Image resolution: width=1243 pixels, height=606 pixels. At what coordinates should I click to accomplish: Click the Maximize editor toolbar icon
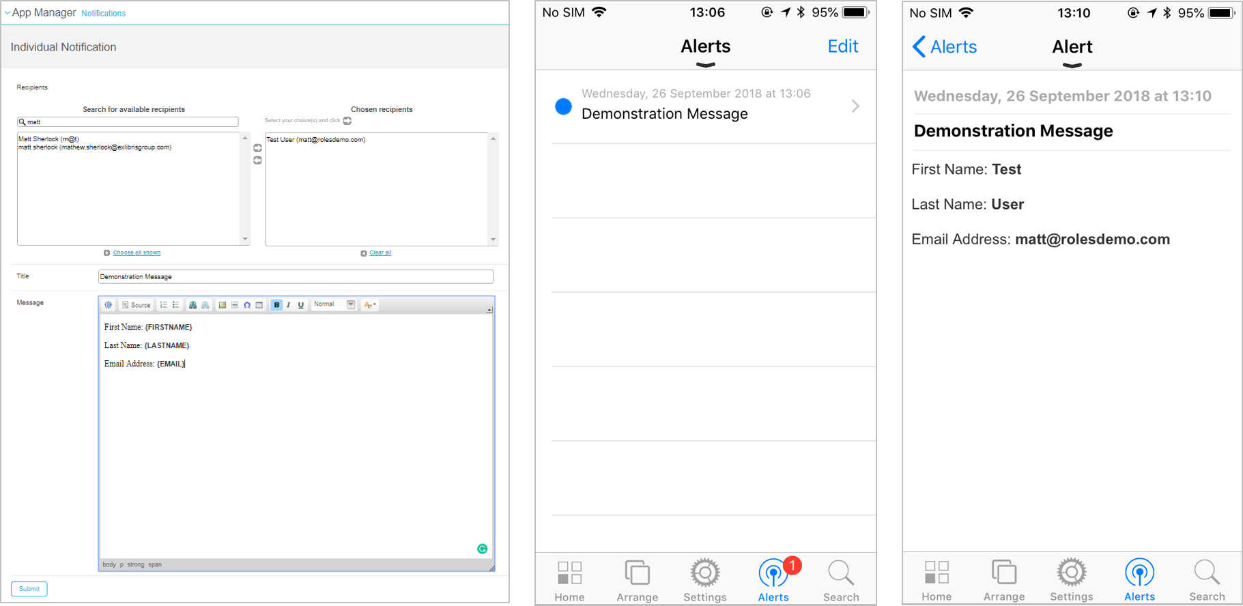tap(109, 305)
